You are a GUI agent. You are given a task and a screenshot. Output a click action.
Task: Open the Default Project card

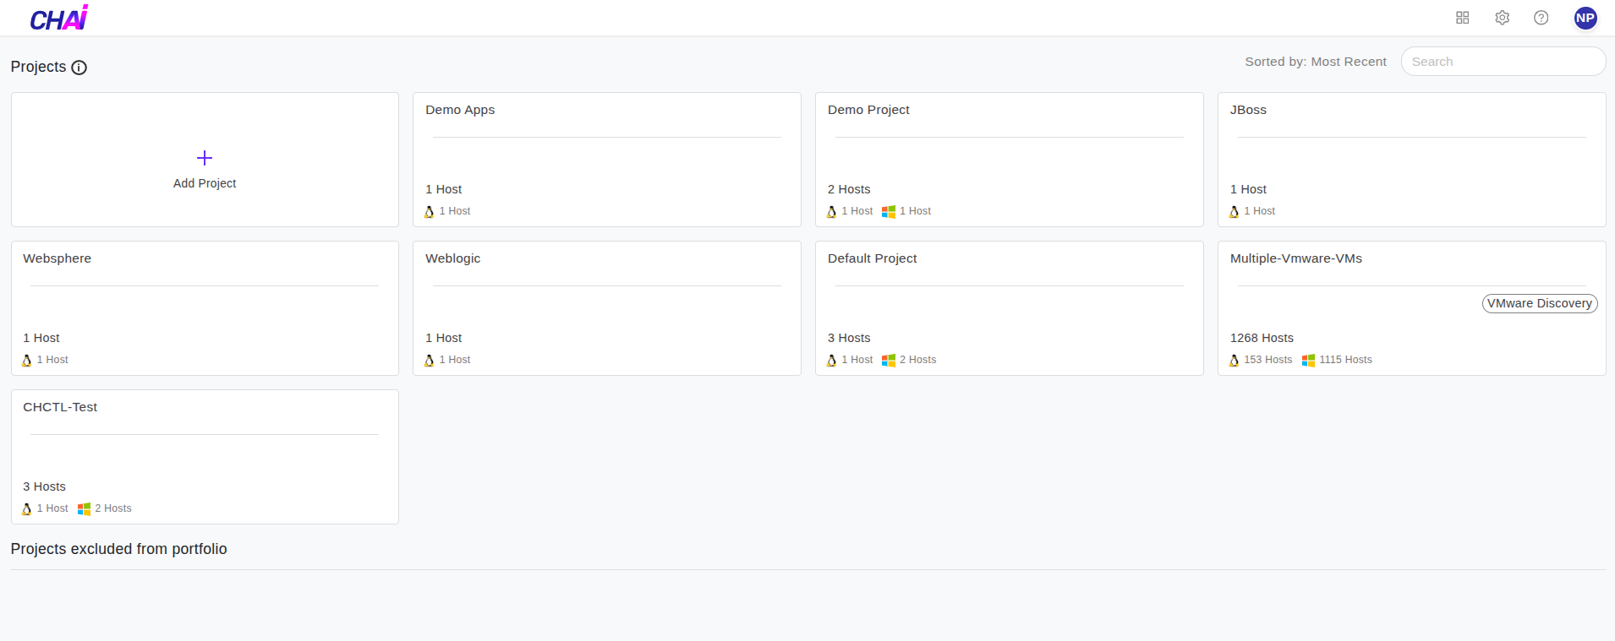[x=872, y=258]
